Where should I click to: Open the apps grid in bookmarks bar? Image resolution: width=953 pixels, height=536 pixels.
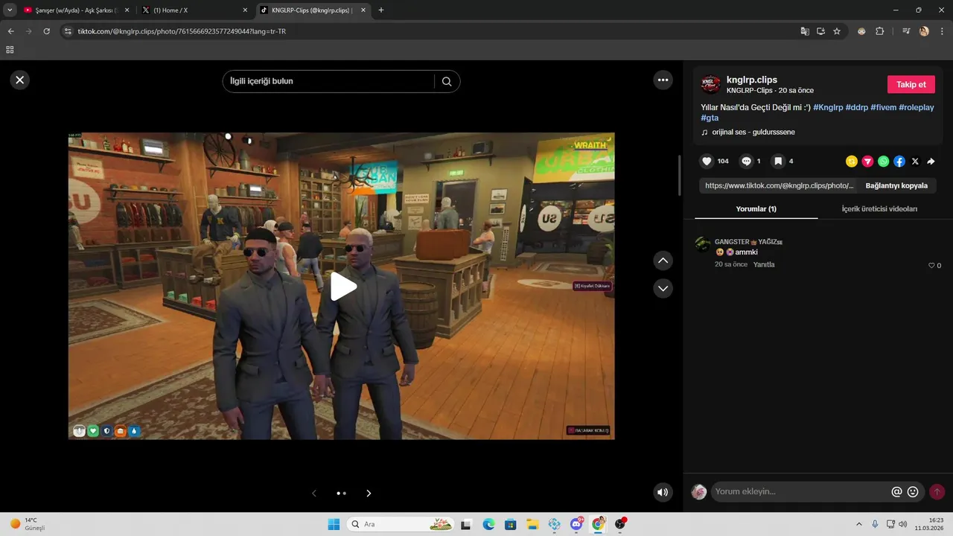(10, 50)
